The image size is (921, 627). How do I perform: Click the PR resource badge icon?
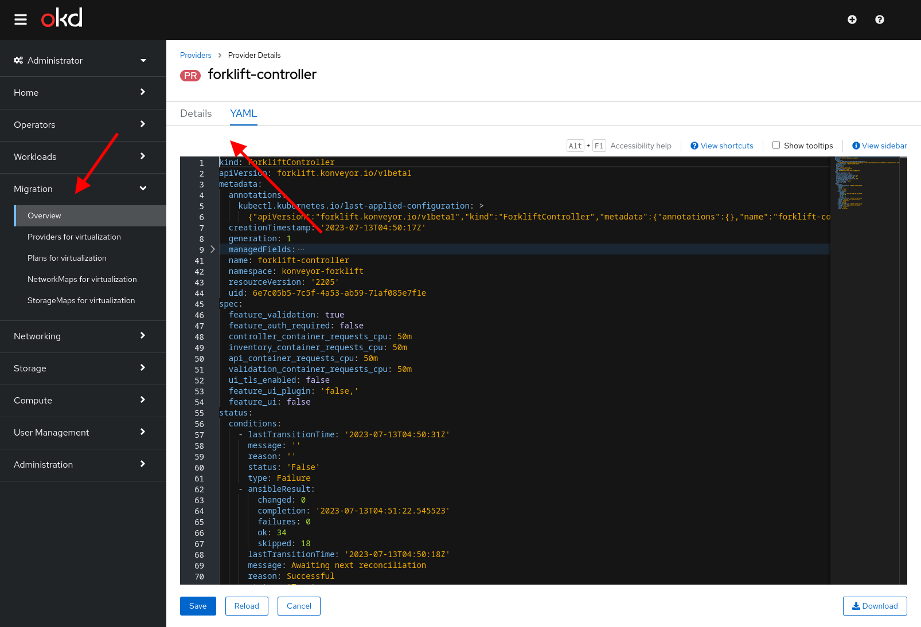click(190, 76)
